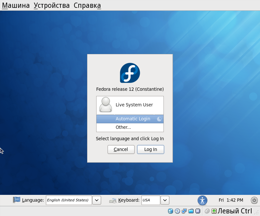The height and width of the screenshot is (216, 260).
Task: Click the keyboard layout icon
Action: [x=113, y=201]
